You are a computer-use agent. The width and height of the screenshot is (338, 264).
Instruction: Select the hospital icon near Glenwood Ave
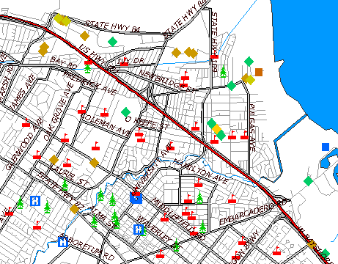pos(35,201)
